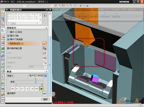Open the visualization dropdown list
The image size is (144, 107).
tap(45, 76)
